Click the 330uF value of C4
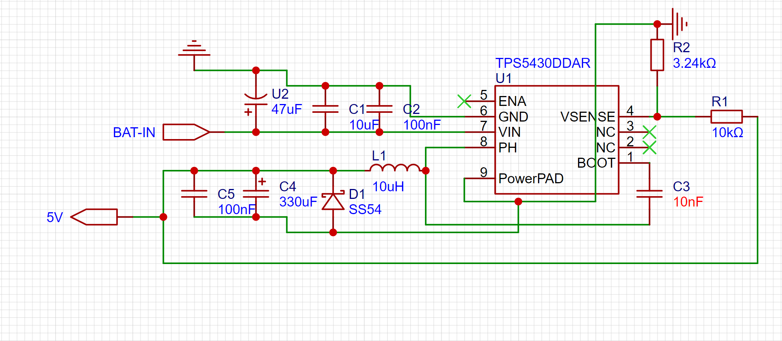Image resolution: width=782 pixels, height=341 pixels. (x=298, y=202)
